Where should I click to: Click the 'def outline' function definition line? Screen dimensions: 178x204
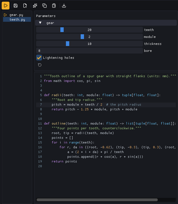click(110, 123)
